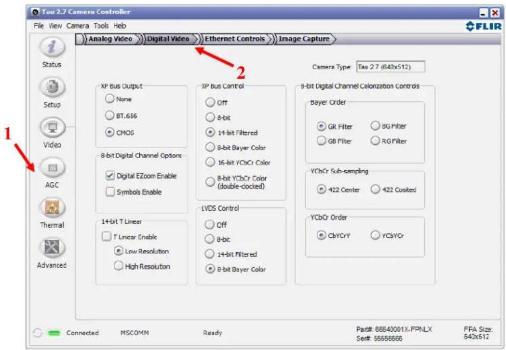The height and width of the screenshot is (350, 506).
Task: Click the Connected status text
Action: [x=82, y=333]
